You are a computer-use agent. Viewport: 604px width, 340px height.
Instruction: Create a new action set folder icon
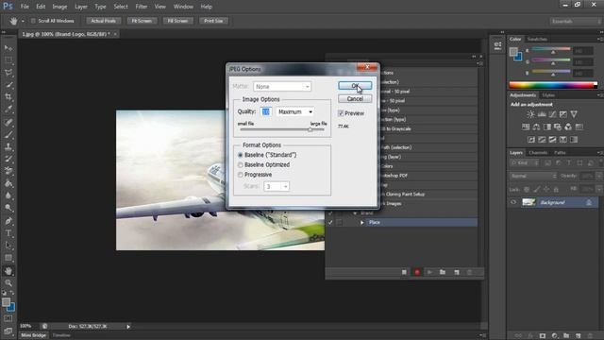point(443,272)
